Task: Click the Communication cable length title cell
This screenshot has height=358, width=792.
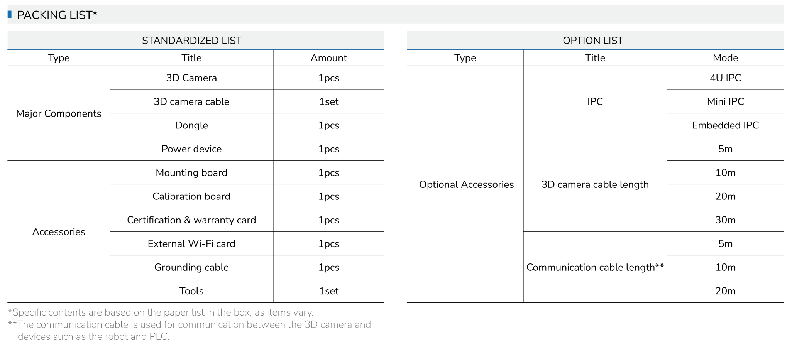Action: point(595,267)
